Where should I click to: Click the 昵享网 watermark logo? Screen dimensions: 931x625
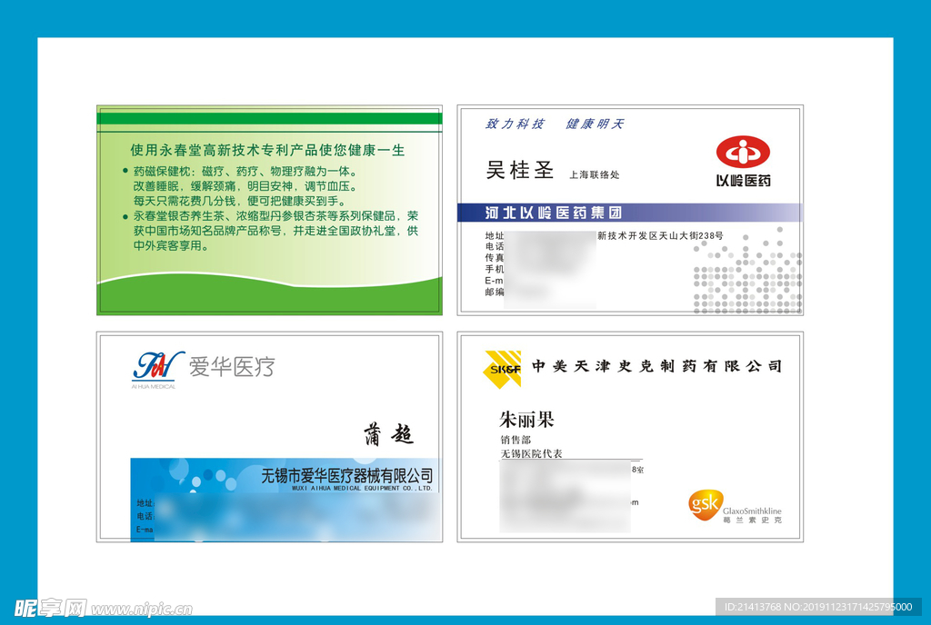click(x=50, y=607)
